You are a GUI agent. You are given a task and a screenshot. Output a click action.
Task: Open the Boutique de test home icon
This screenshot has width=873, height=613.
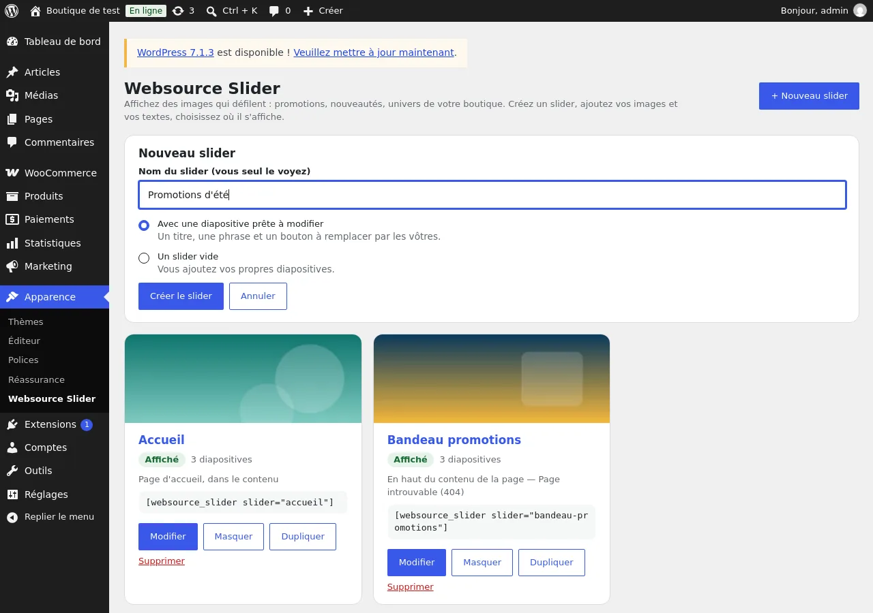(x=35, y=11)
